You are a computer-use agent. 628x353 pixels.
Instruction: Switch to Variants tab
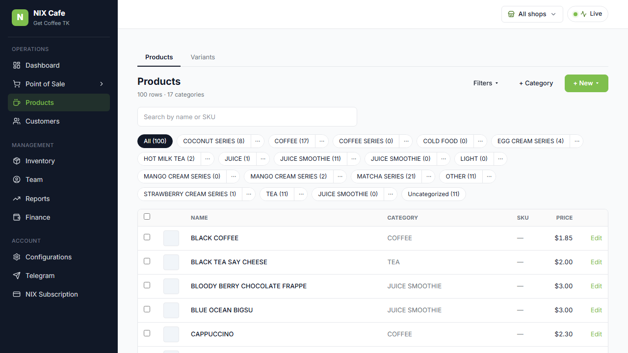[203, 57]
